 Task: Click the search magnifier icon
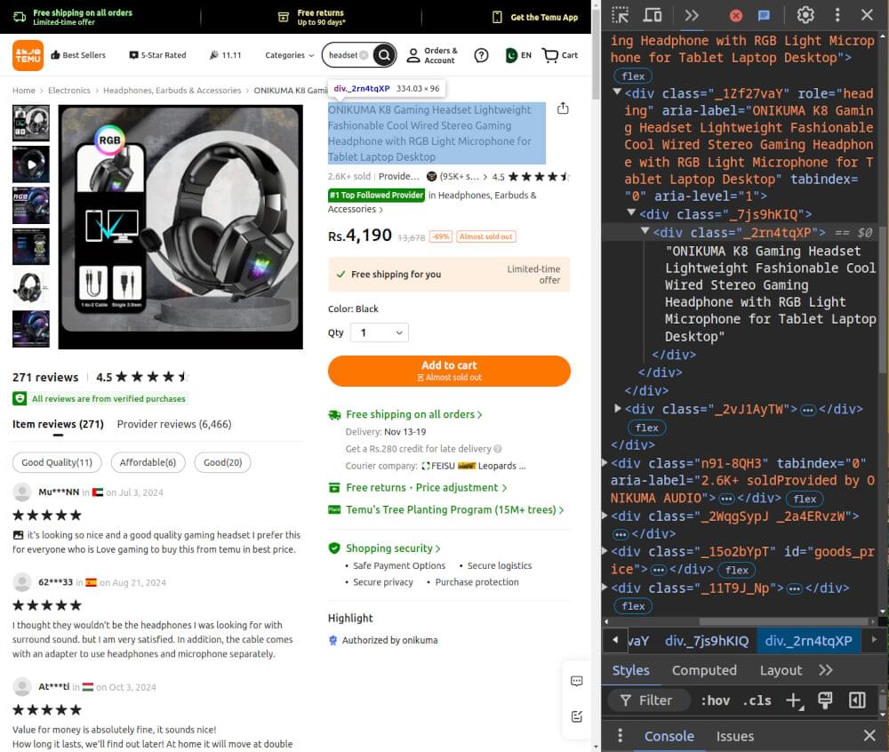[x=383, y=54]
